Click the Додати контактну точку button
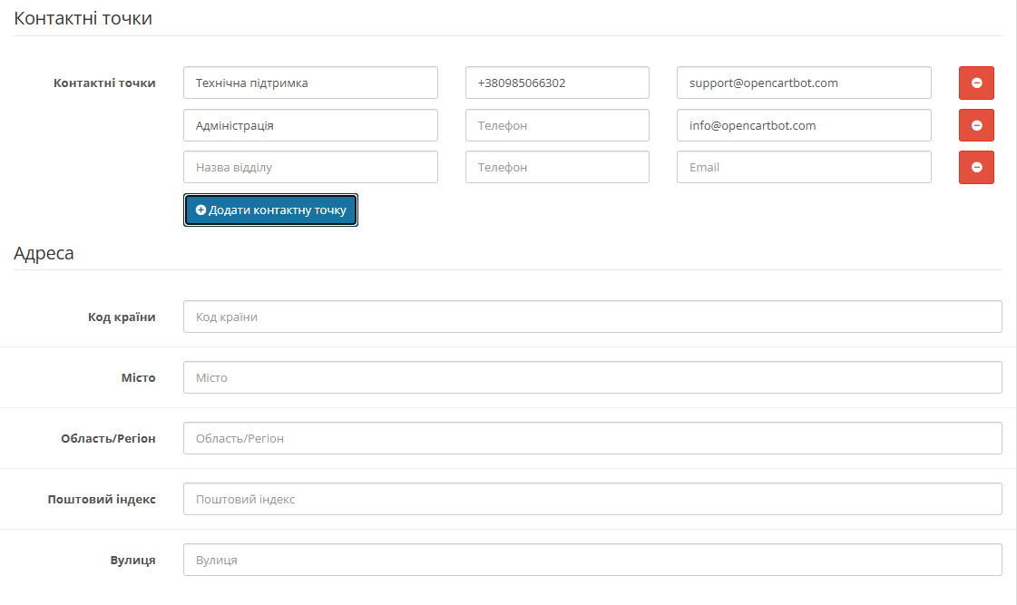 pyautogui.click(x=270, y=210)
